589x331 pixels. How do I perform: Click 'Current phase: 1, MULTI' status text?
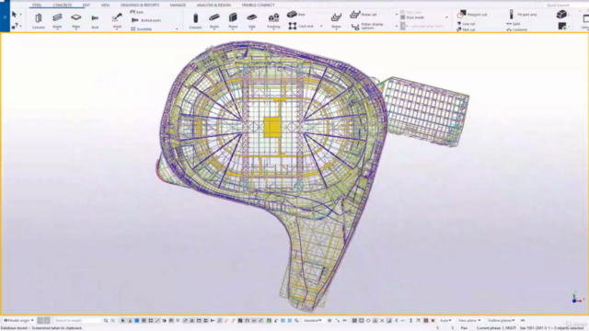pyautogui.click(x=496, y=328)
